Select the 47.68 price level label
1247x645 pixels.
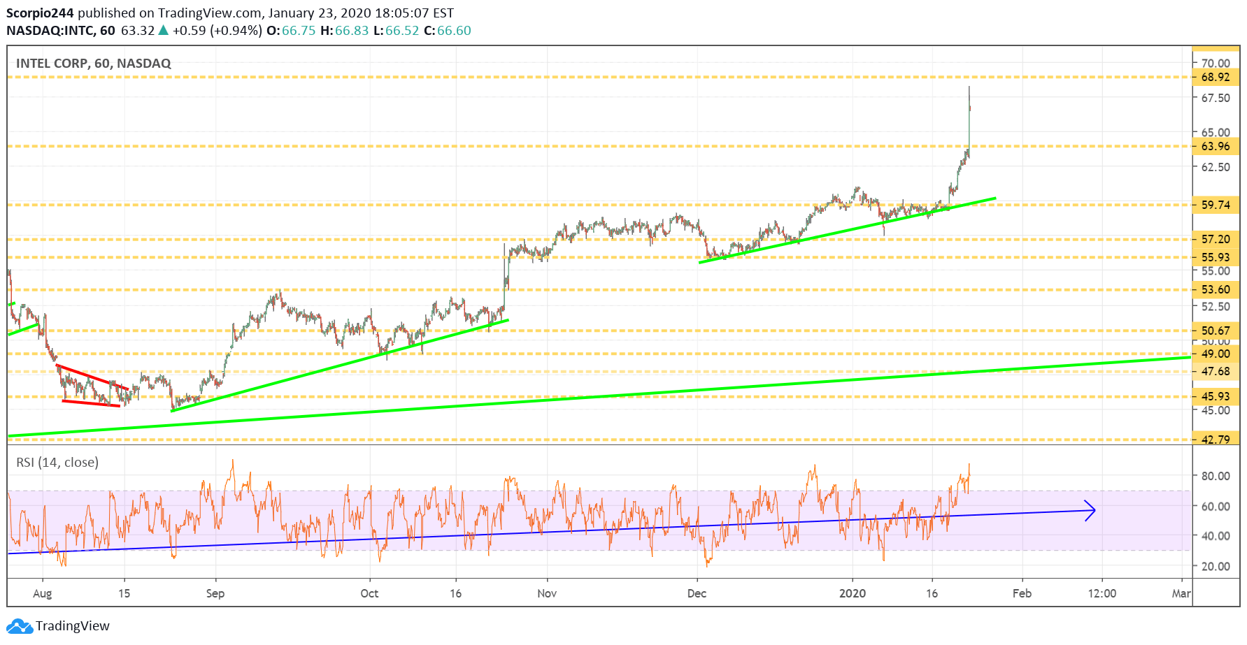pos(1216,371)
